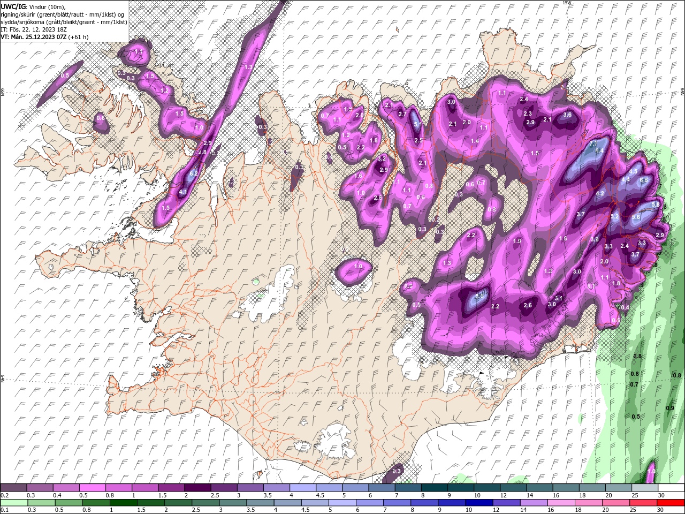This screenshot has width=685, height=514.
Task: Click the darkest green swatch between 1 and 1.5
Action: (124, 503)
